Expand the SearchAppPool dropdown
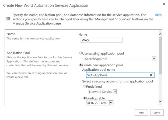Viewport: 168px width, 120px height. (154, 59)
